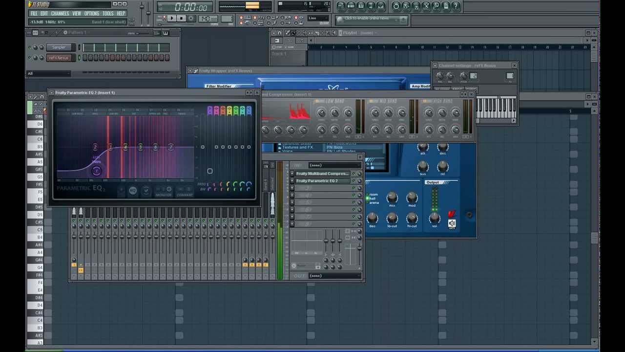Click the undo history toolbar icon
The width and height of the screenshot is (625, 352).
(396, 6)
